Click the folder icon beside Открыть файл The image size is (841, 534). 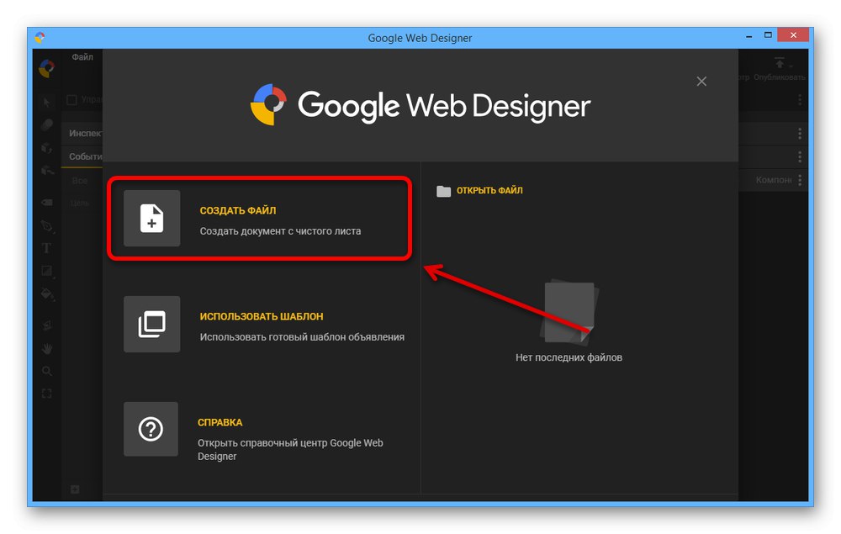(x=443, y=191)
